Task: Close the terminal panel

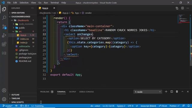Action: tap(188, 91)
